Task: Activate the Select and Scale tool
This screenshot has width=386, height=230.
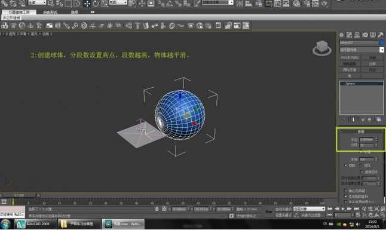Action: tap(104, 3)
